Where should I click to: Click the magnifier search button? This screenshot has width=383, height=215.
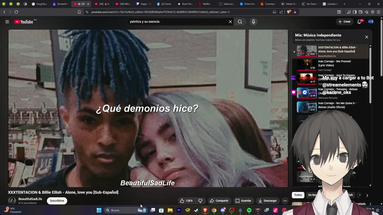tap(240, 21)
